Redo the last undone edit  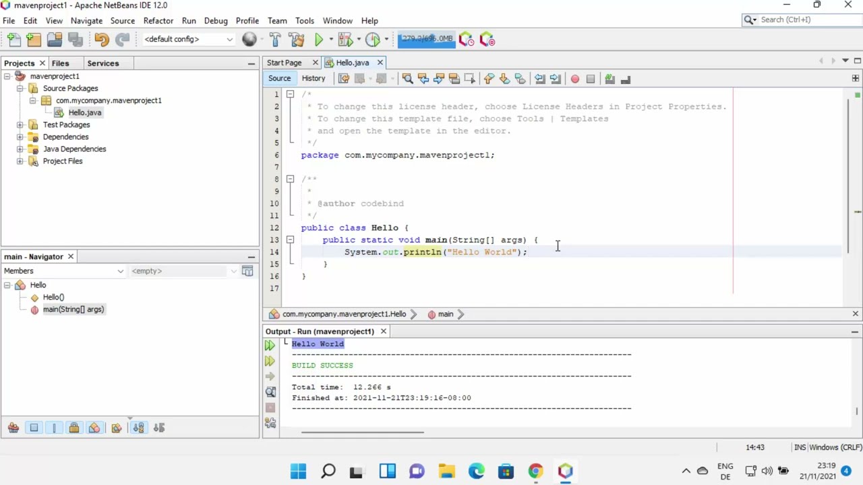(122, 40)
